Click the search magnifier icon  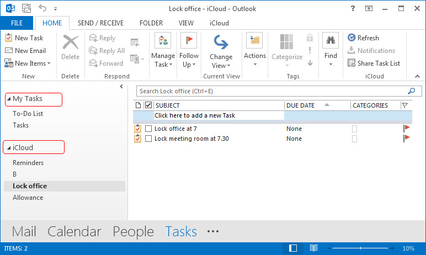(411, 91)
